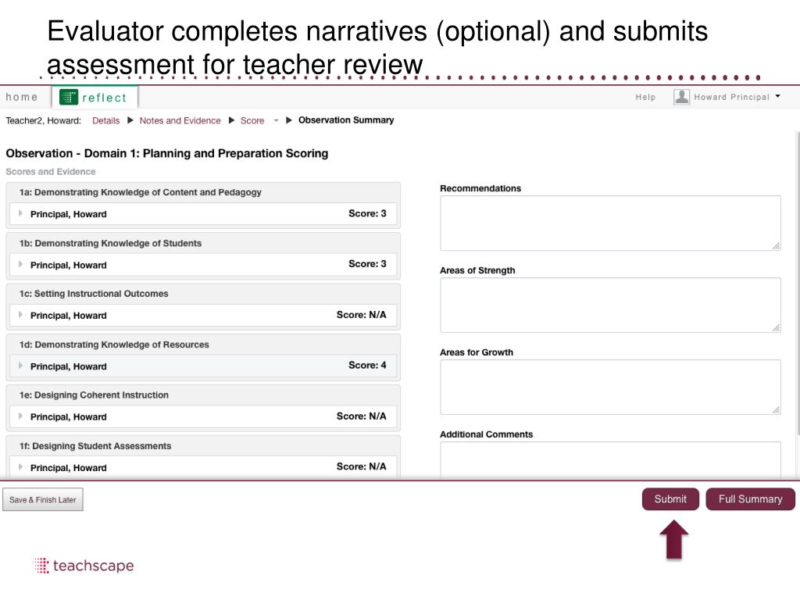Viewport: 800px width, 600px height.
Task: Open the Score breadcrumb dropdown arrow
Action: (276, 121)
